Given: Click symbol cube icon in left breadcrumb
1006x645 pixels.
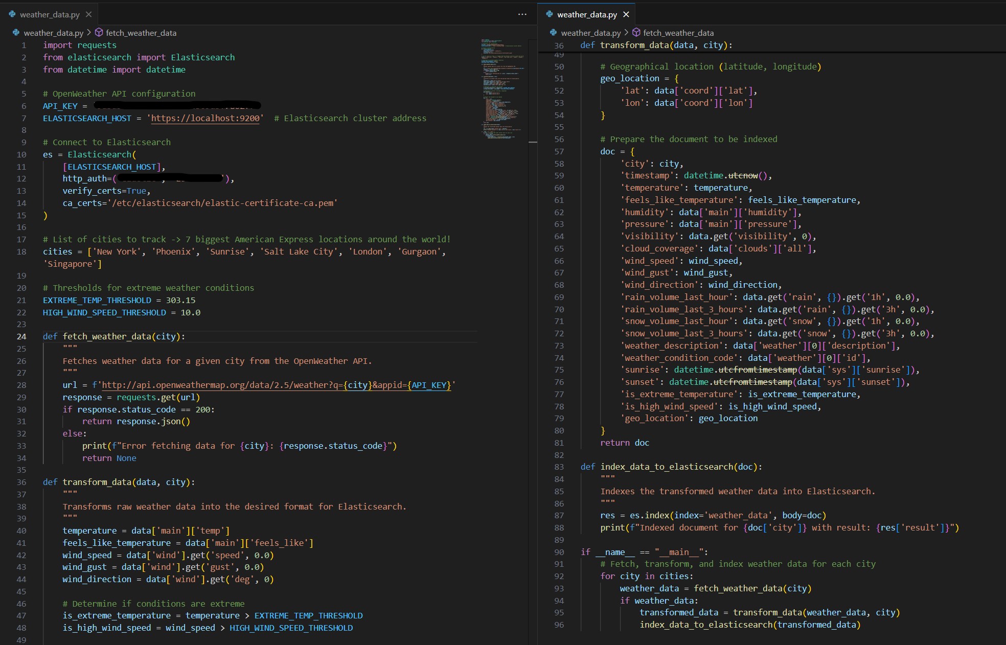Looking at the screenshot, I should [99, 33].
